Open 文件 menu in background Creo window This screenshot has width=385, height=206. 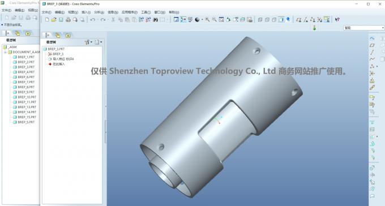point(6,10)
